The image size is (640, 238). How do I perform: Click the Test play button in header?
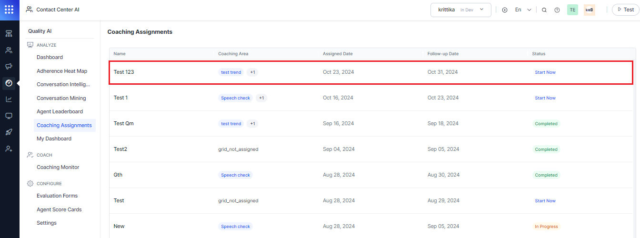[x=625, y=10]
